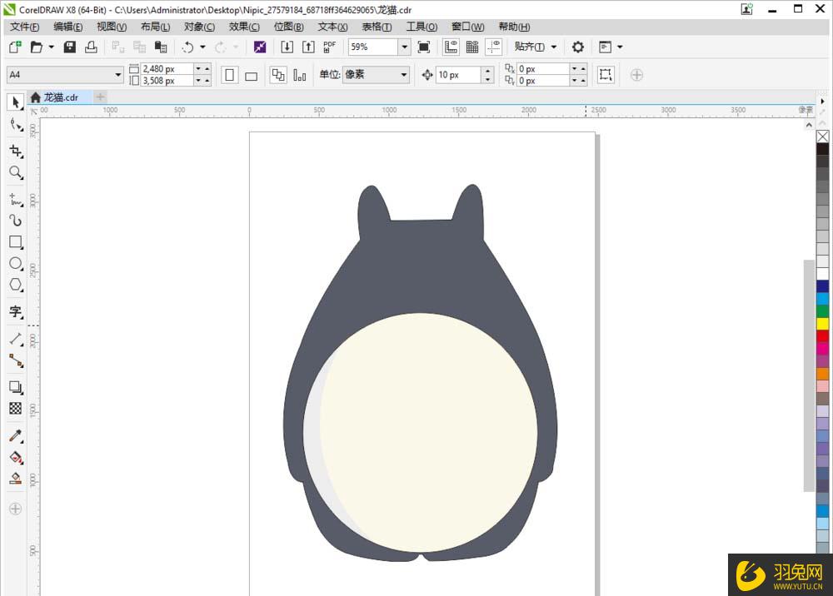Select the Freehand drawing tool
This screenshot has height=596, width=833.
16,200
